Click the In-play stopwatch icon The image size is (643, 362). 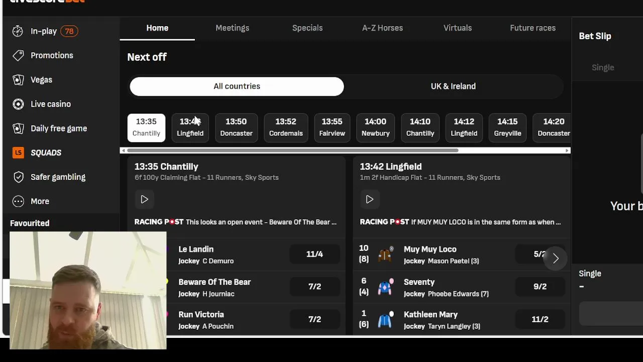(x=18, y=31)
